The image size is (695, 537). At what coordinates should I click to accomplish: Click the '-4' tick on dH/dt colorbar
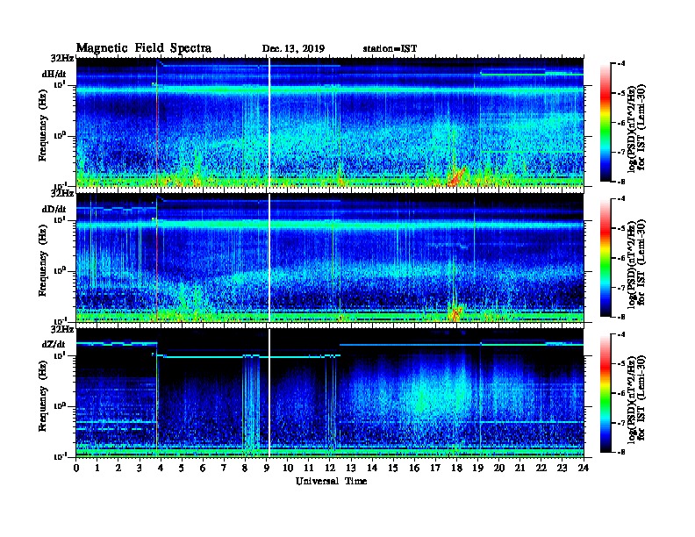(x=621, y=64)
